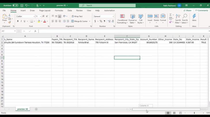This screenshot has height=117, width=210.
Task: Expand the Name Box dropdown arrow
Action: [x=15, y=31]
